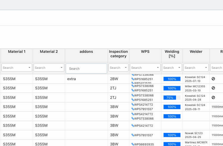This screenshot has height=146, width=223.
Task: Expand the Inspection category filter dropdown
Action: click(x=126, y=68)
